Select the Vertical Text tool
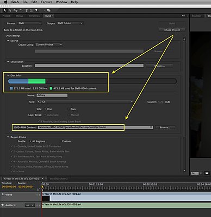This screenshot has width=211, height=217. coord(32,10)
